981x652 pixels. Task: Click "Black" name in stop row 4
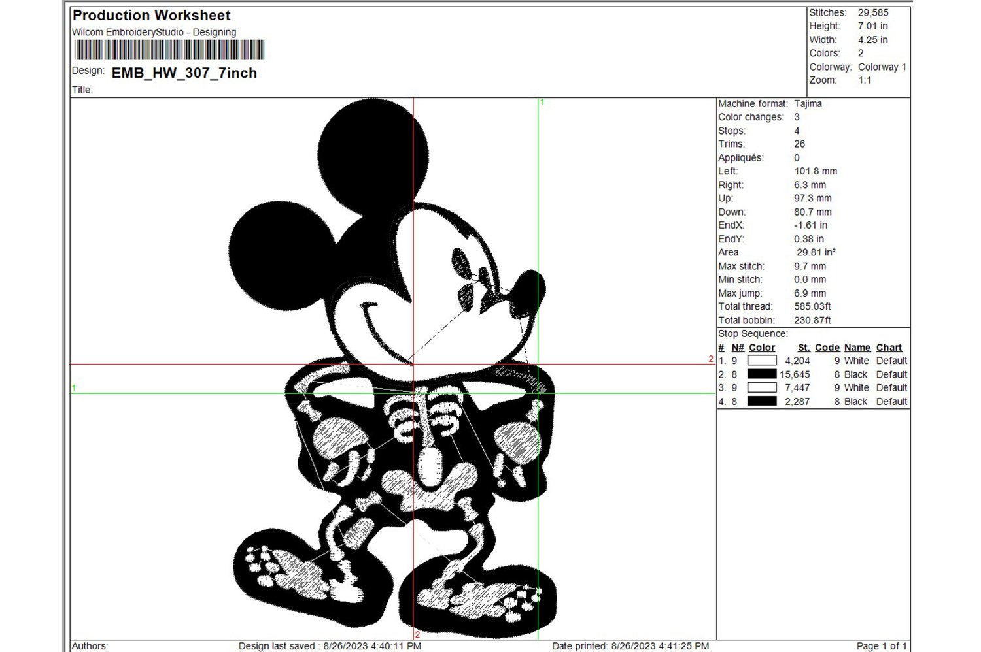point(855,402)
